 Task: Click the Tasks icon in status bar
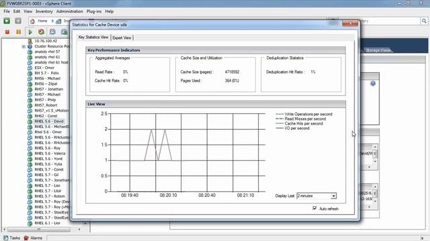[x=6, y=238]
